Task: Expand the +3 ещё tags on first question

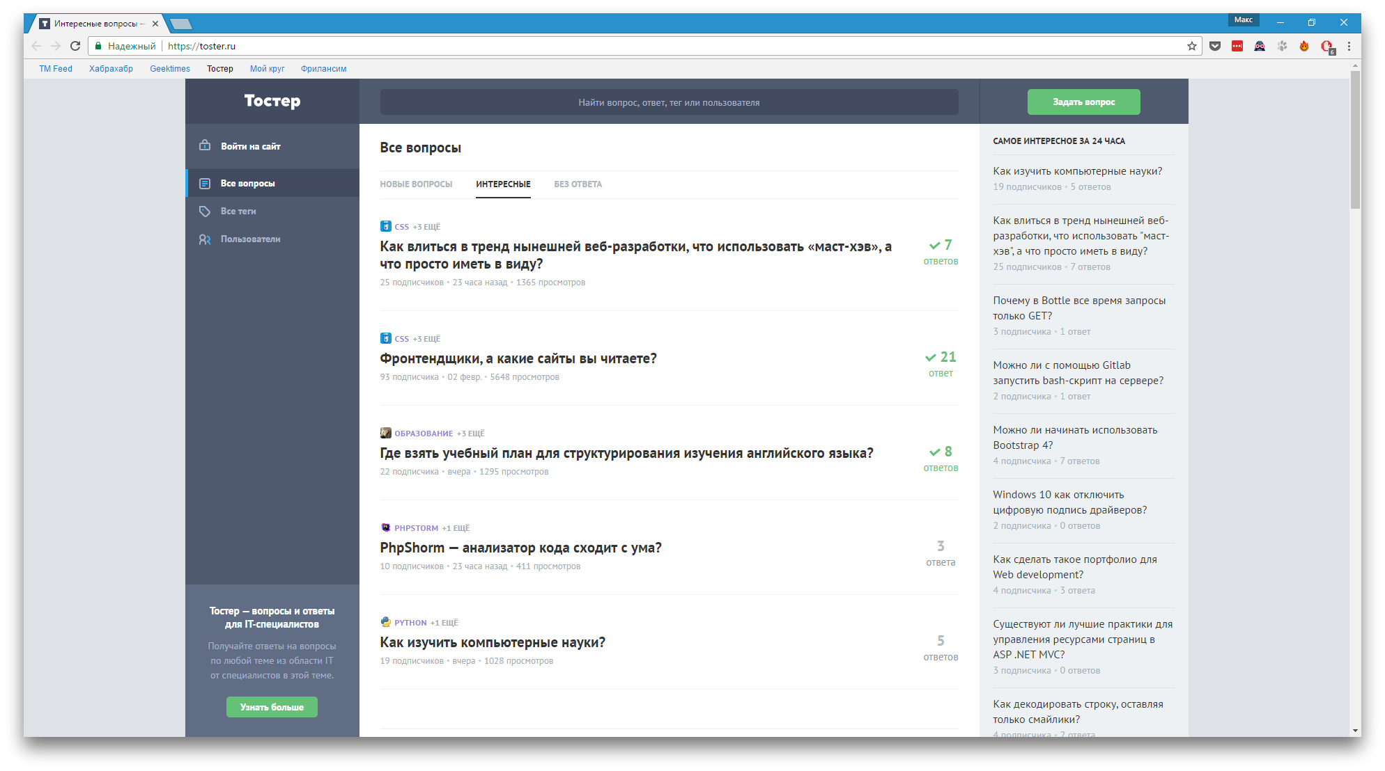Action: pyautogui.click(x=426, y=227)
